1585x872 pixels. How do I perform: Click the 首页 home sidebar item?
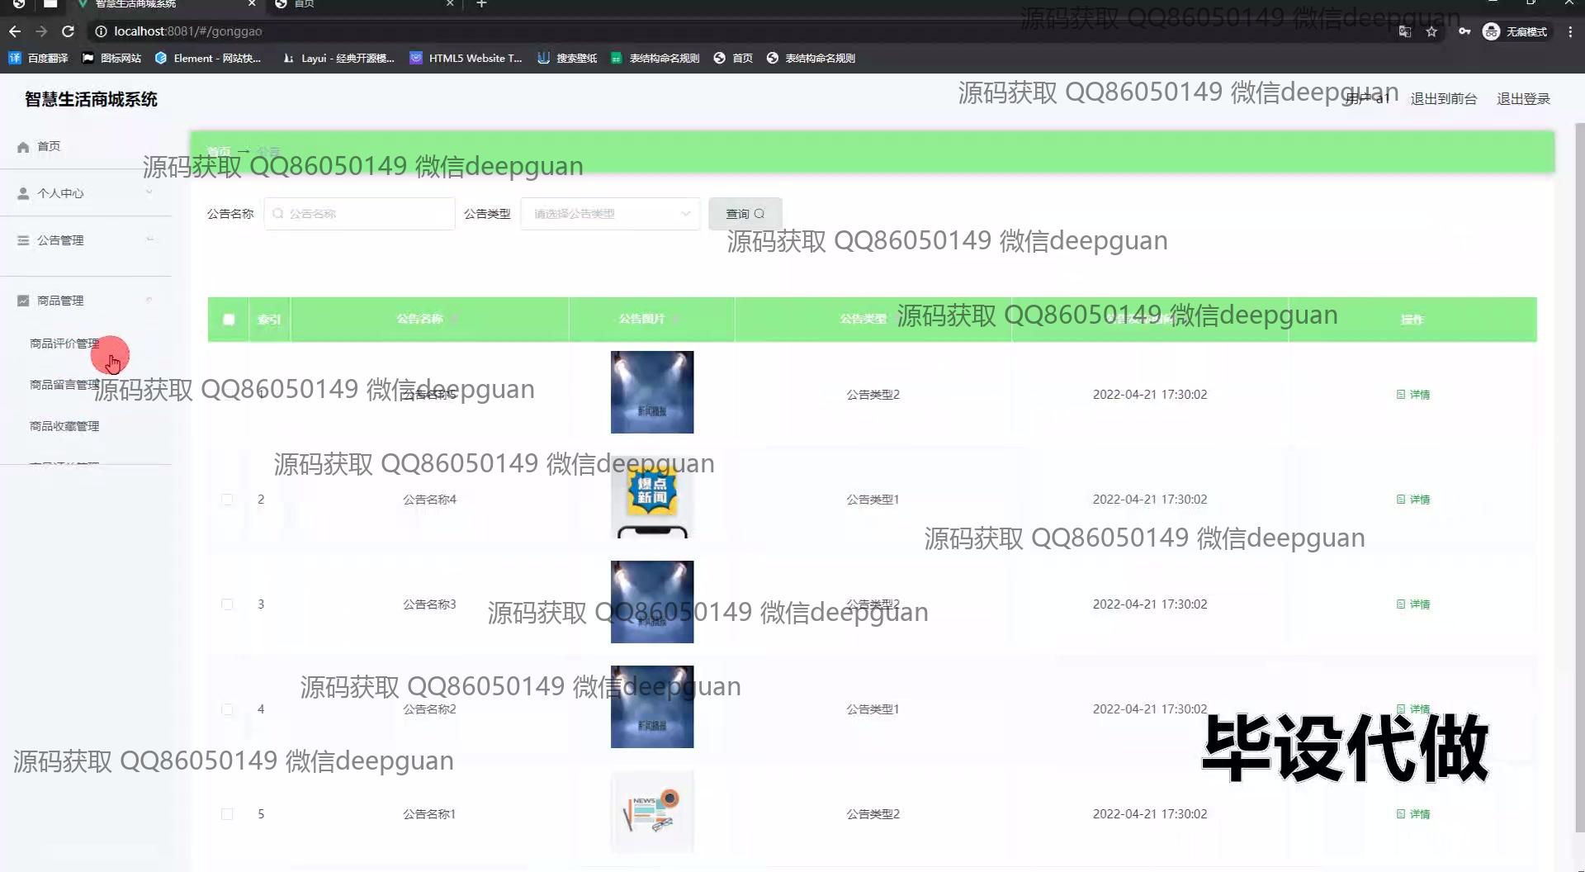(x=49, y=146)
